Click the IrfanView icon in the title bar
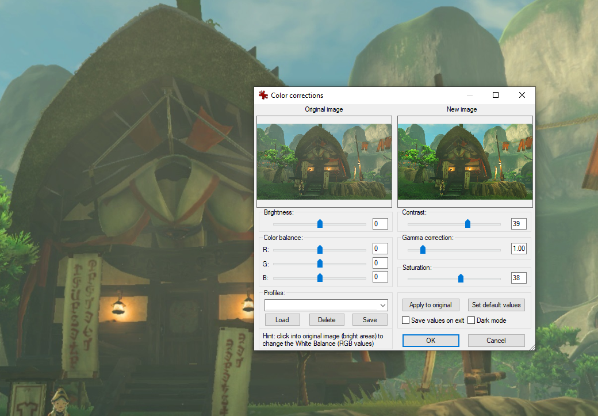 click(263, 95)
